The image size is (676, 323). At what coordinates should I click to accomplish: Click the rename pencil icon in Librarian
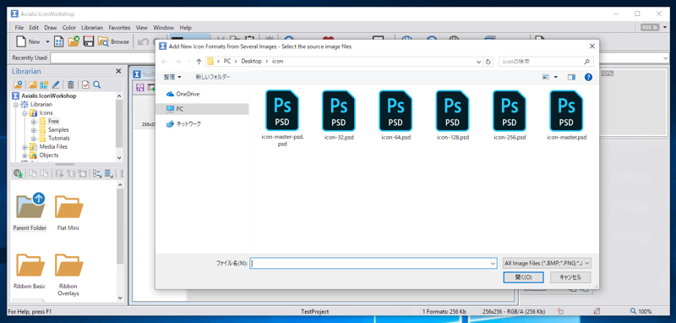point(56,85)
